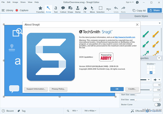This screenshot has height=114, width=163.
Task: Select the Shape tool
Action: 70,10
